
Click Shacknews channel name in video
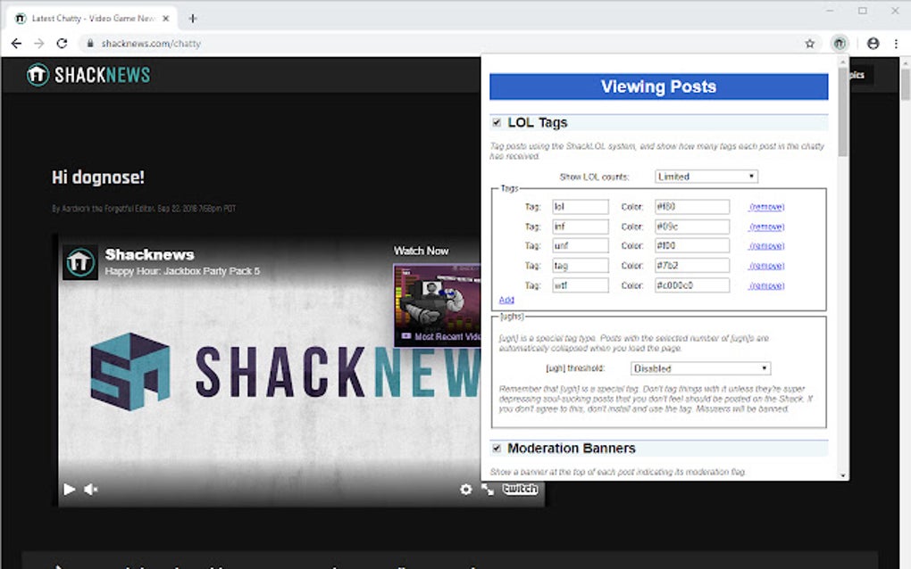149,255
